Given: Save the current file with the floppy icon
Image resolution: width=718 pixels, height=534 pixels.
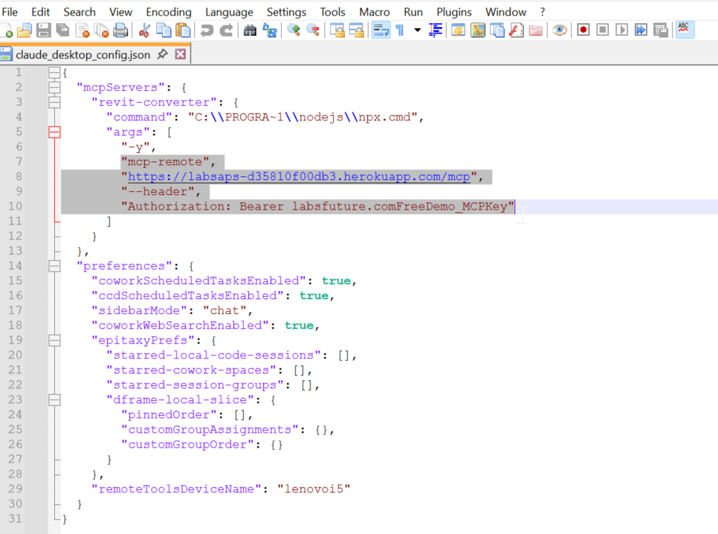Looking at the screenshot, I should tap(44, 30).
